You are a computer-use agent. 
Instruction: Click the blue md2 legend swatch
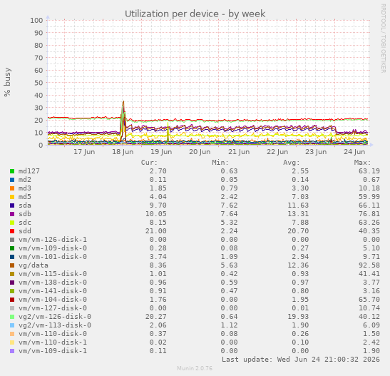(x=12, y=180)
